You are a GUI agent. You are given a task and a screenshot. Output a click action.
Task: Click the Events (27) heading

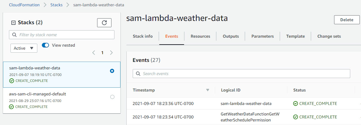[146, 60]
